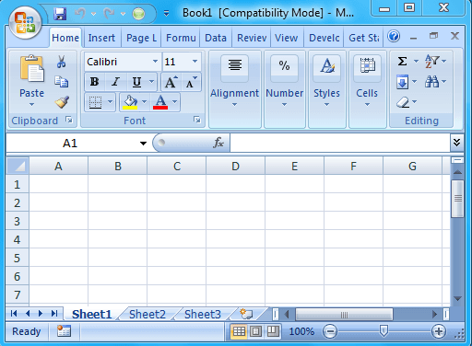Toggle italic formatting
Image resolution: width=472 pixels, height=346 pixels.
[x=115, y=82]
